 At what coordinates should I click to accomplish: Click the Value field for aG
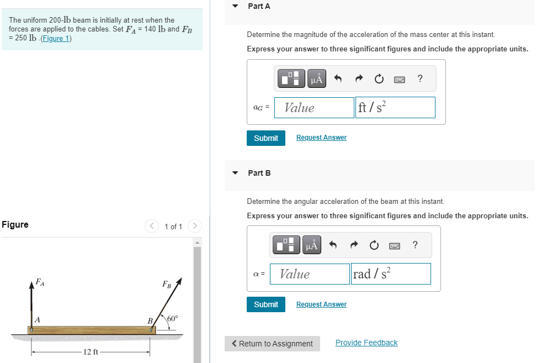[x=313, y=107]
